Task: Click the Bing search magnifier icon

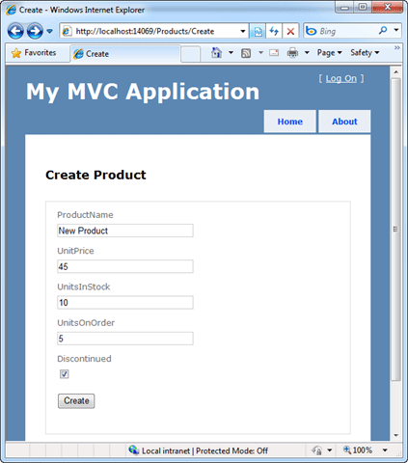Action: (383, 31)
